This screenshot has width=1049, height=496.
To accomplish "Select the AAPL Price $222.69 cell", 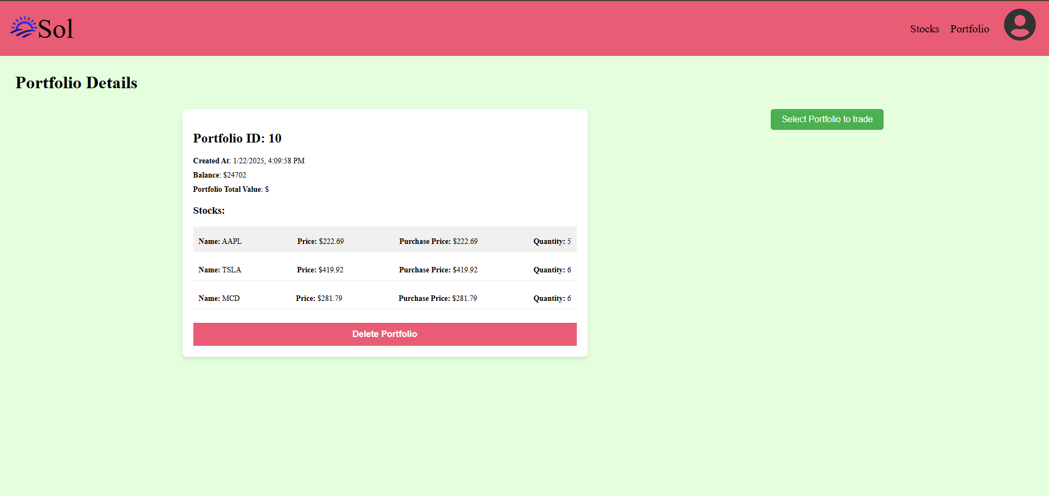I will coord(320,241).
